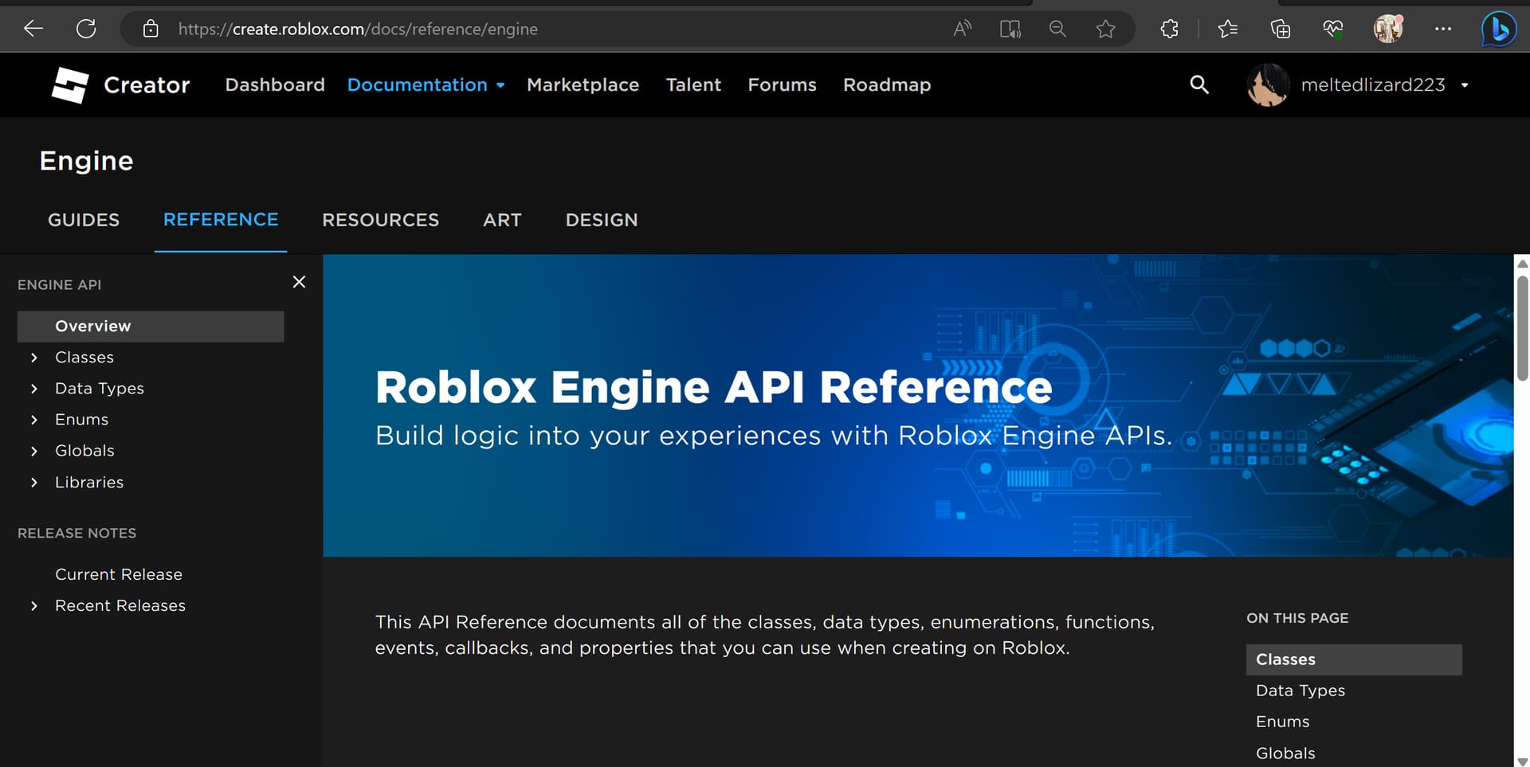Open Collections using the toolbar icon

coord(1281,29)
